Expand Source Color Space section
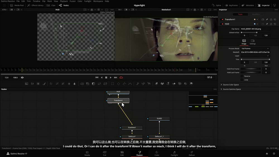Viewport: 279px width, 157px height. (230, 85)
